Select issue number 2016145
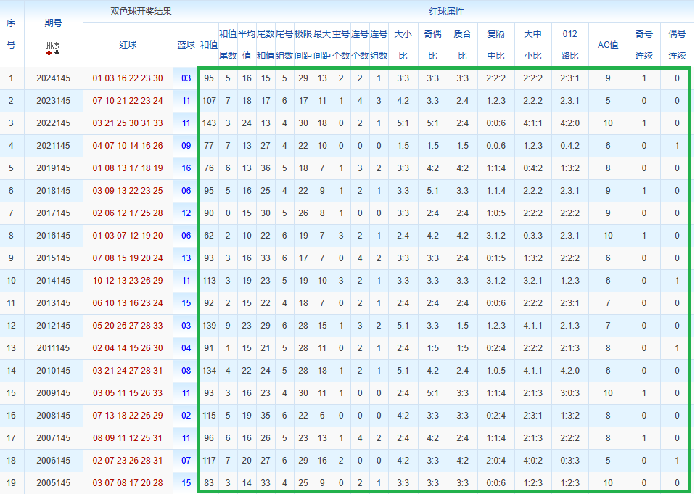Viewport: 695px width, 494px height. [x=53, y=236]
